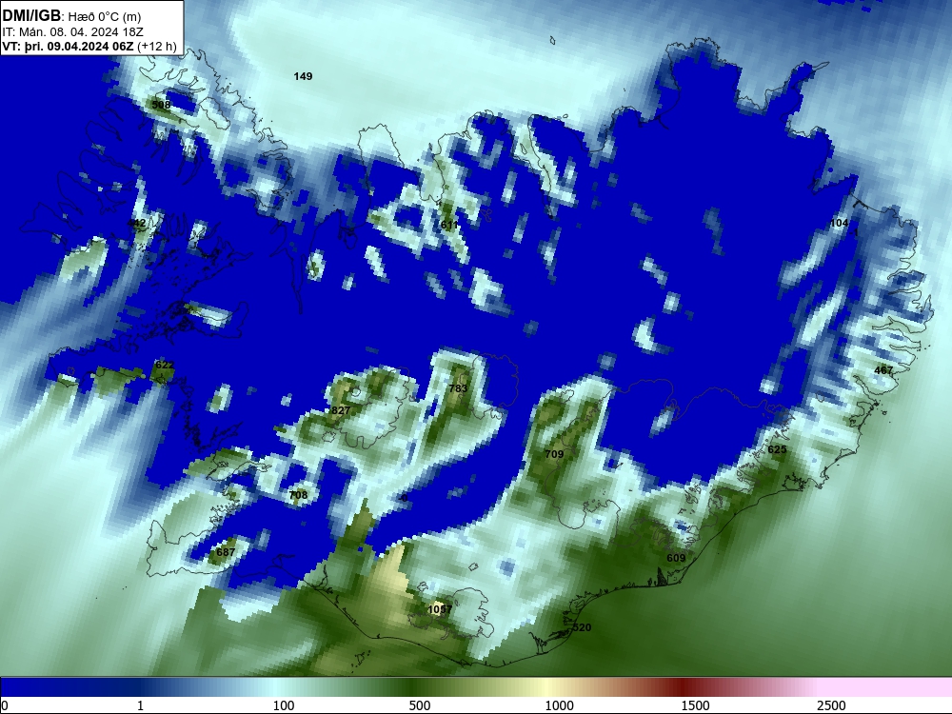Click the 442 height value on the map

point(136,223)
